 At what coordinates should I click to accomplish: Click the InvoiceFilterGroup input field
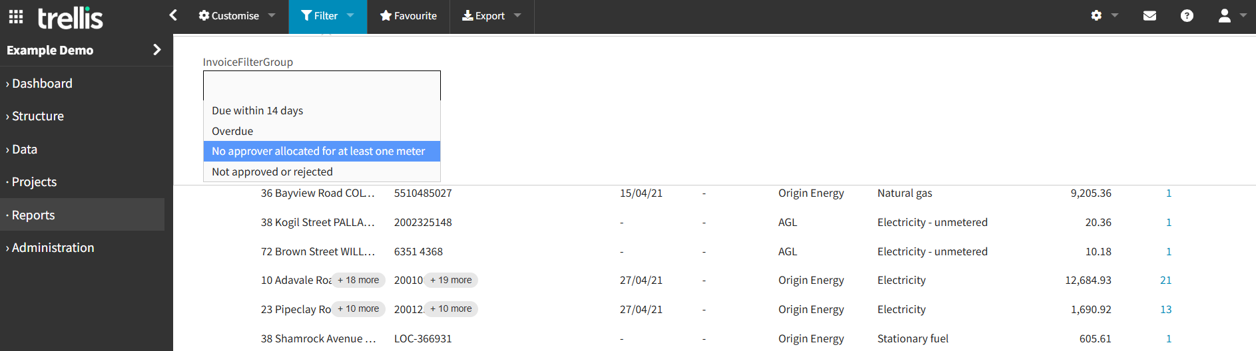pos(322,86)
